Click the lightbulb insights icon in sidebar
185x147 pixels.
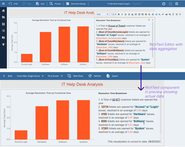click(3, 44)
